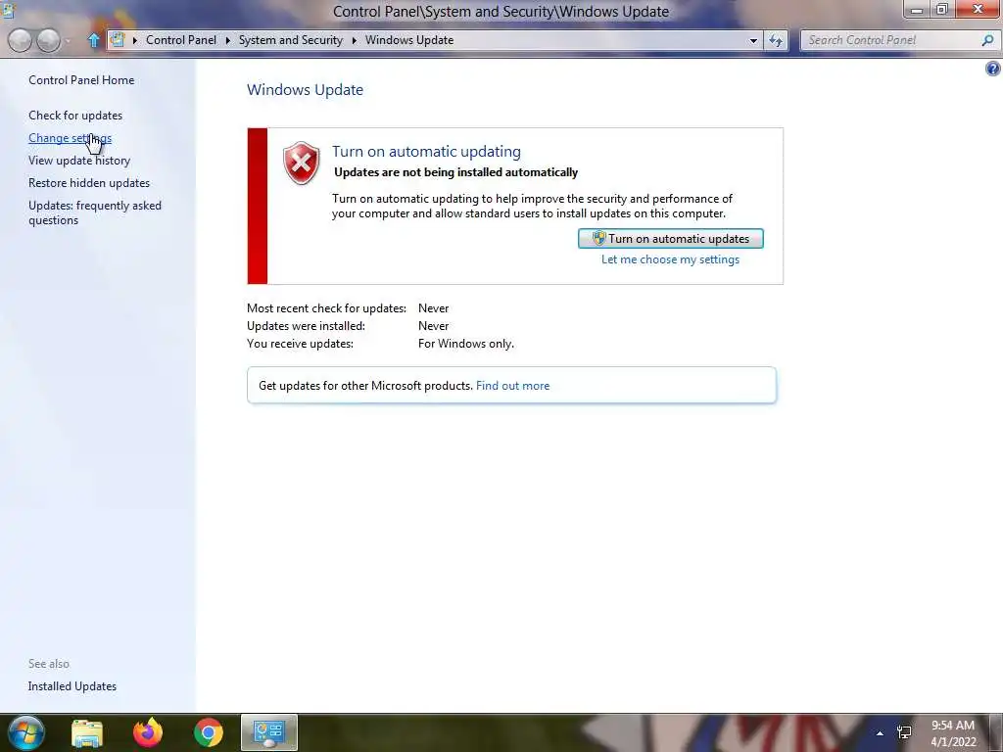Click 'For Windows only.' status text

[x=465, y=344]
